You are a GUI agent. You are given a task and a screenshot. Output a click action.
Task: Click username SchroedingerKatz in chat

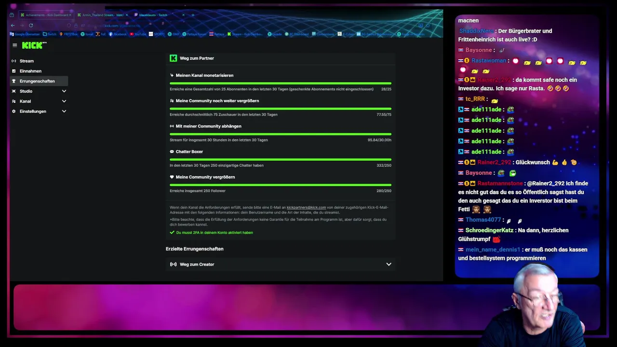[489, 230]
